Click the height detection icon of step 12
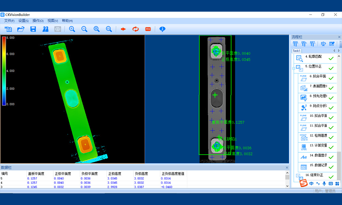The image size is (342, 205). (x=304, y=137)
